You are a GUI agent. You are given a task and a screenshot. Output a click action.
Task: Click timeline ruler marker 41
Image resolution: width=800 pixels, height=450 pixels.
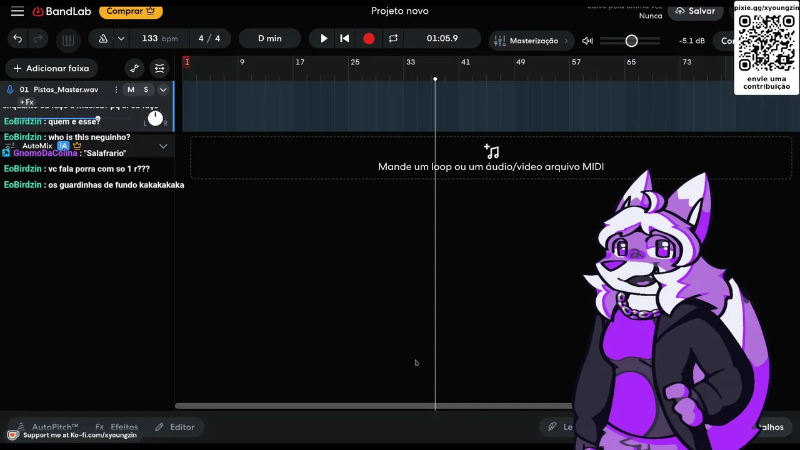(465, 62)
